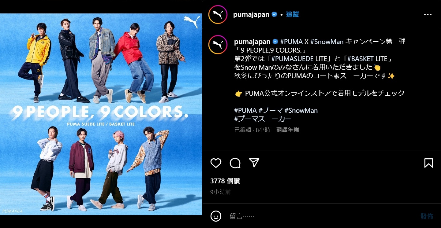Open the #SnowMan hashtag in first line
The image size is (441, 228).
(x=327, y=42)
